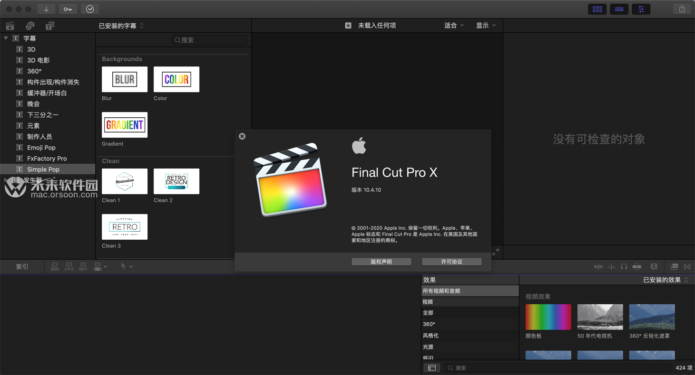Open the 适合 zoom dropdown
This screenshot has height=375, width=695.
[x=454, y=26]
